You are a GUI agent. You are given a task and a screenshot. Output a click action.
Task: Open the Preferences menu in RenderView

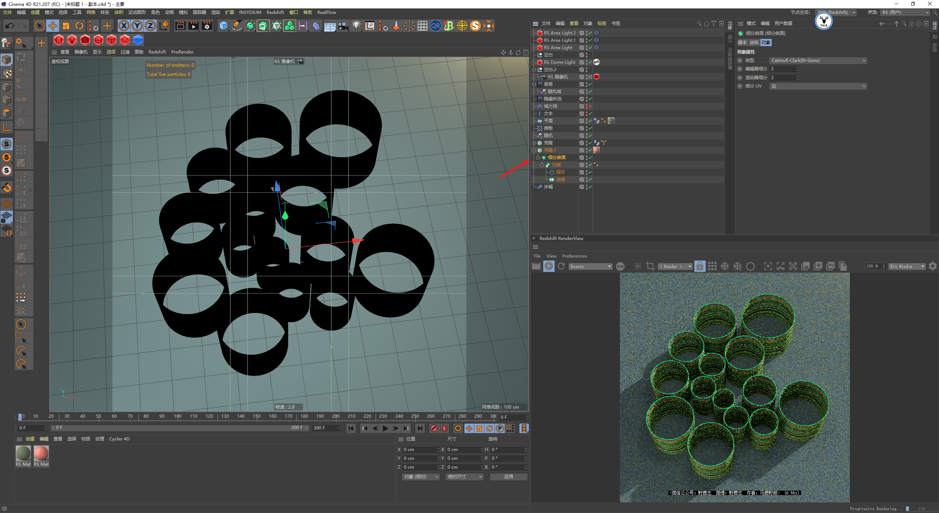574,256
